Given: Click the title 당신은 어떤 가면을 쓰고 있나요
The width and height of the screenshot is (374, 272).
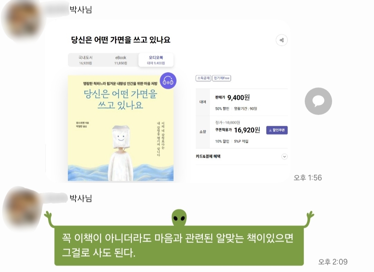Looking at the screenshot, I should 121,40.
